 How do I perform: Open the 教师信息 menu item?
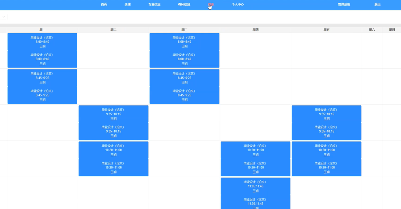pos(184,4)
